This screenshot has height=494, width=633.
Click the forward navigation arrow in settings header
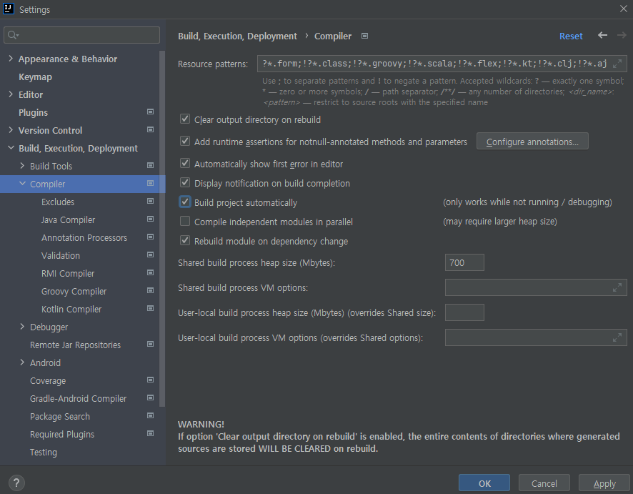click(x=621, y=36)
